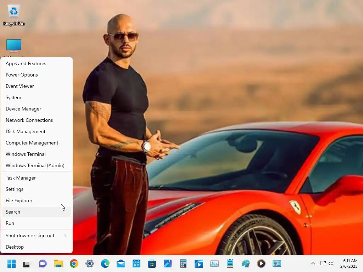Open Task View on the taskbar
This screenshot has width=363, height=272.
pyautogui.click(x=27, y=263)
